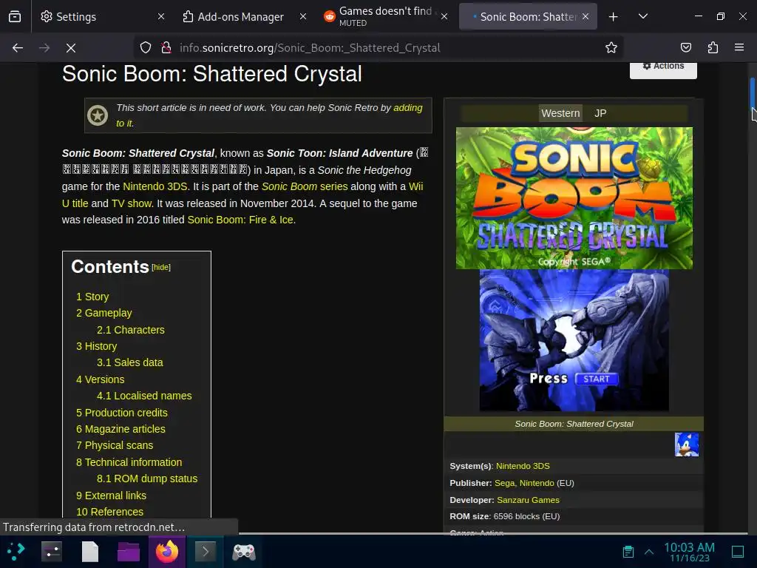
Task: Open the Sonic Boom series link
Action: pos(304,186)
